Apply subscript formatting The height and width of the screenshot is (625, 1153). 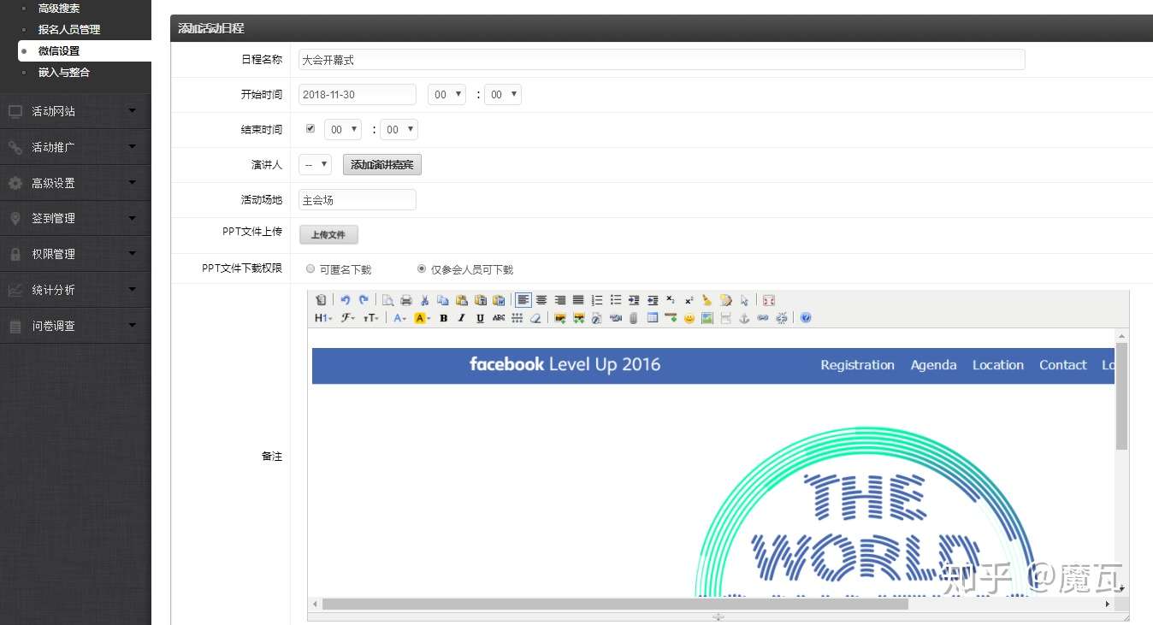(x=671, y=300)
